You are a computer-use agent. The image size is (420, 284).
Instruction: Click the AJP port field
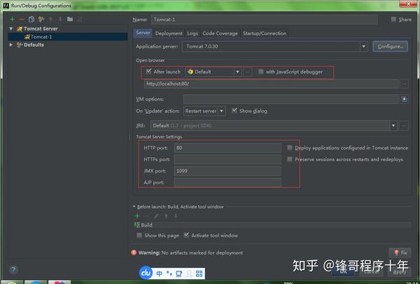227,183
